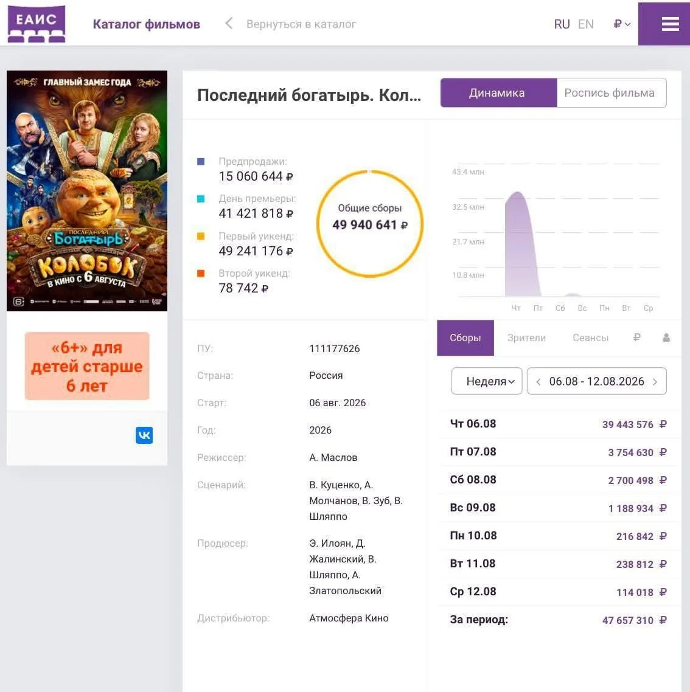Click the Вернуться в каталог link
Screen dimensions: 690x692
(x=301, y=24)
